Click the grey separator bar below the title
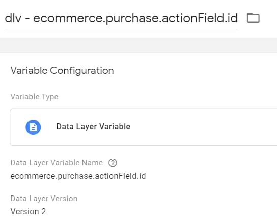Viewport: 277px width, 224px height. [x=138, y=45]
